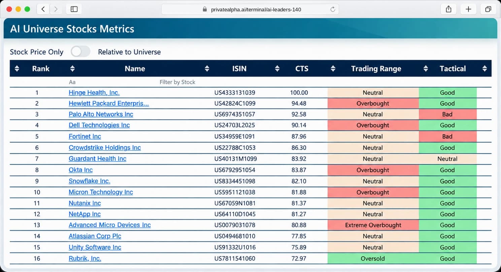Click sort arrows left of Trading Range header
501x272 pixels.
click(333, 69)
